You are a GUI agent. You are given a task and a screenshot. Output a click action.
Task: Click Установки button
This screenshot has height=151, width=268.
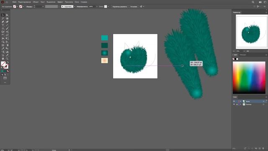[134, 7]
